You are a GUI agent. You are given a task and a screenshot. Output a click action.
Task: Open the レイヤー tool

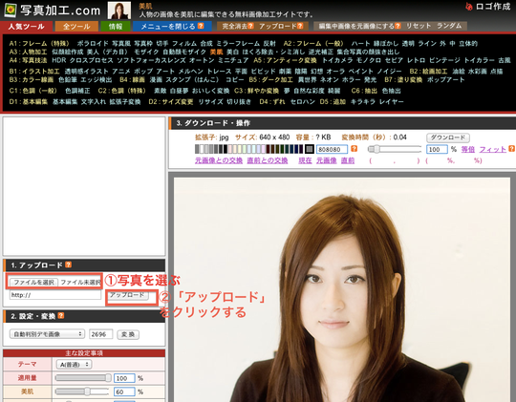click(391, 102)
